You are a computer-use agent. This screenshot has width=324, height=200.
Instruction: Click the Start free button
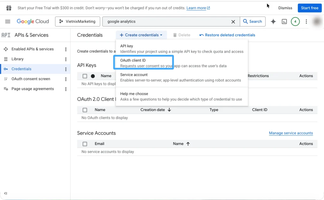point(309,8)
